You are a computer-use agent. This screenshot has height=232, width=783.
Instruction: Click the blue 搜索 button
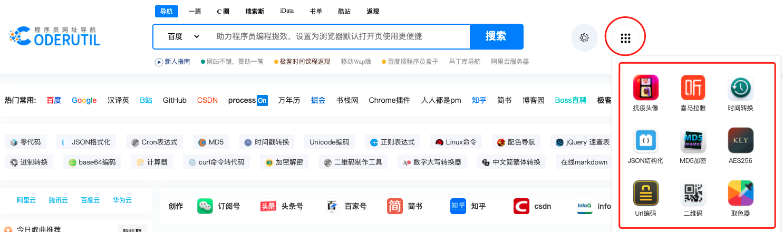coord(496,36)
